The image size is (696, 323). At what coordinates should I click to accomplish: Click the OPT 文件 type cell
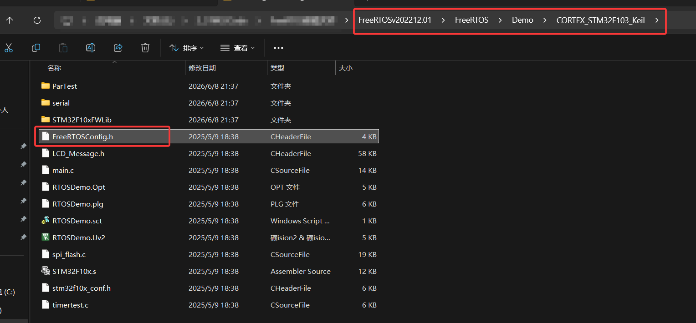click(285, 187)
